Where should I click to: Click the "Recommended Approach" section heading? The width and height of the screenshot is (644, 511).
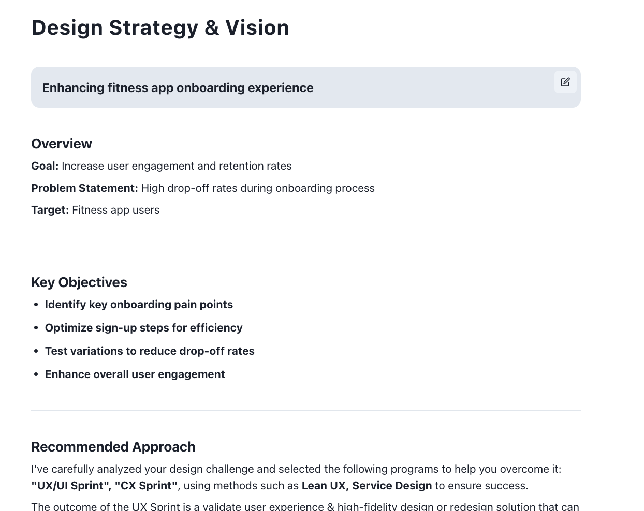pyautogui.click(x=113, y=447)
